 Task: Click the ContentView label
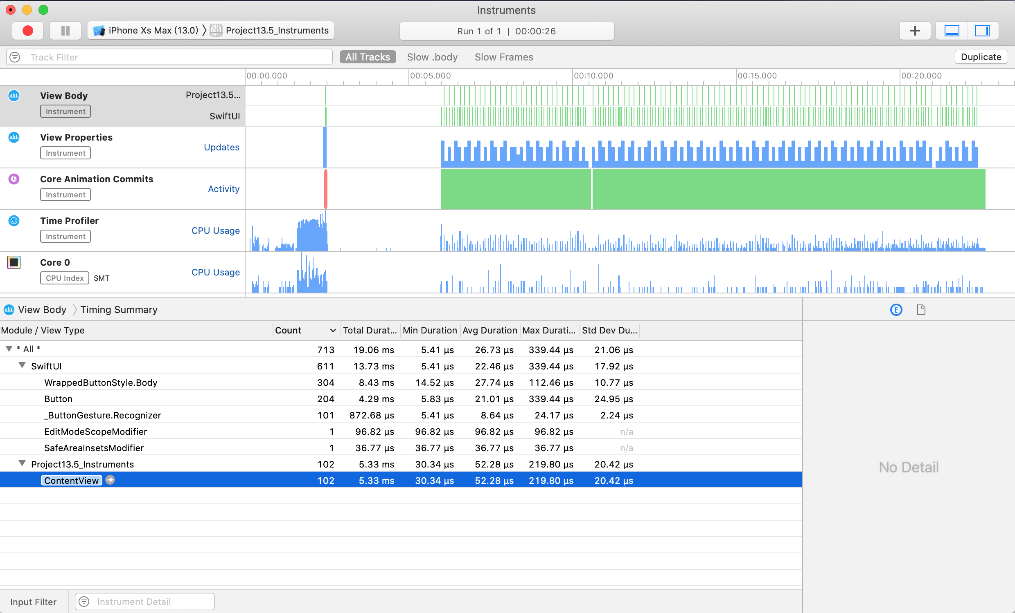tap(71, 481)
